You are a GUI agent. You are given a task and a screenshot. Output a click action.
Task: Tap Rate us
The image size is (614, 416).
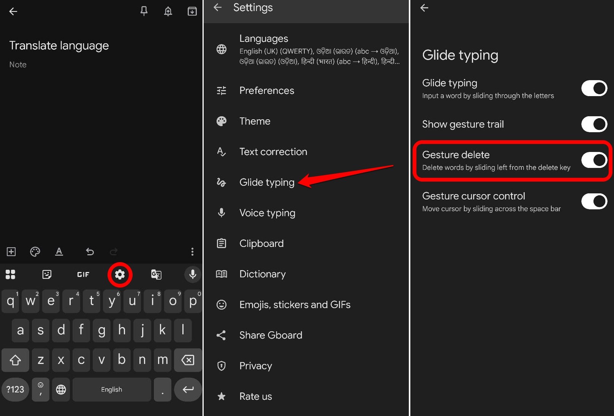pyautogui.click(x=306, y=396)
